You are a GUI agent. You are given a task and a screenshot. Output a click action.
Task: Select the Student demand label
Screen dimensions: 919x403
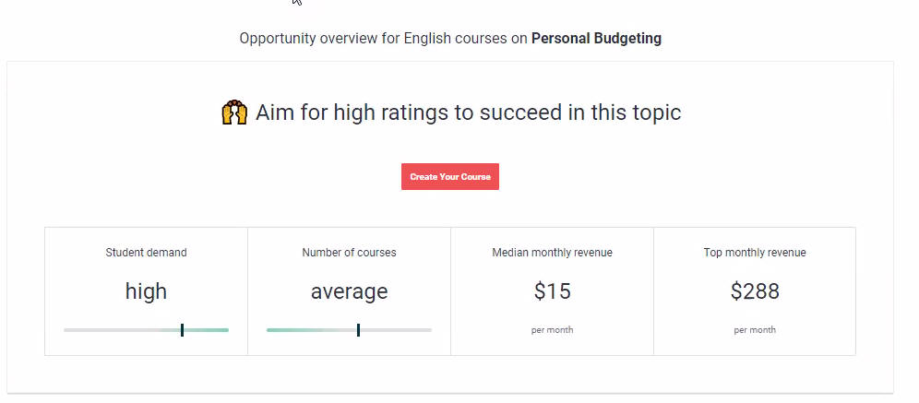coord(146,253)
